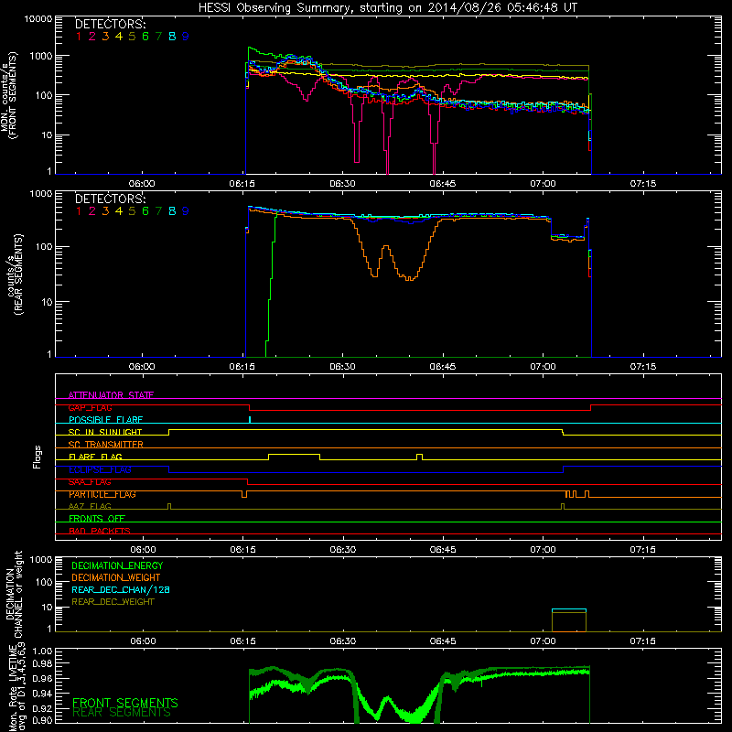Click 07:00 time tick under Flags plot
The height and width of the screenshot is (732, 732).
click(x=543, y=550)
